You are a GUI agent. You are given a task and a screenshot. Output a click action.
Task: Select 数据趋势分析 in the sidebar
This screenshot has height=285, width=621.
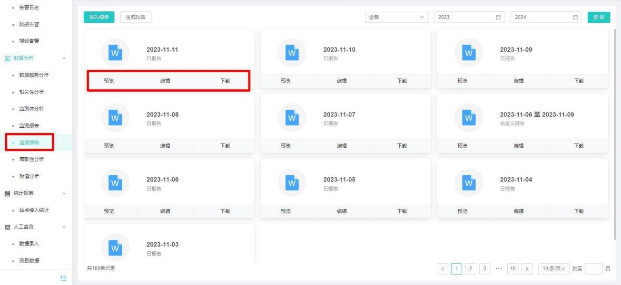click(x=34, y=75)
